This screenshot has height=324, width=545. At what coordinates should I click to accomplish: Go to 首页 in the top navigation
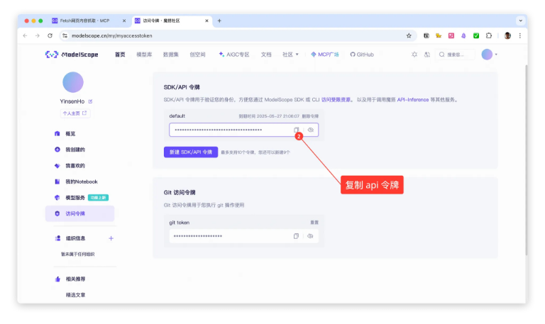(120, 55)
